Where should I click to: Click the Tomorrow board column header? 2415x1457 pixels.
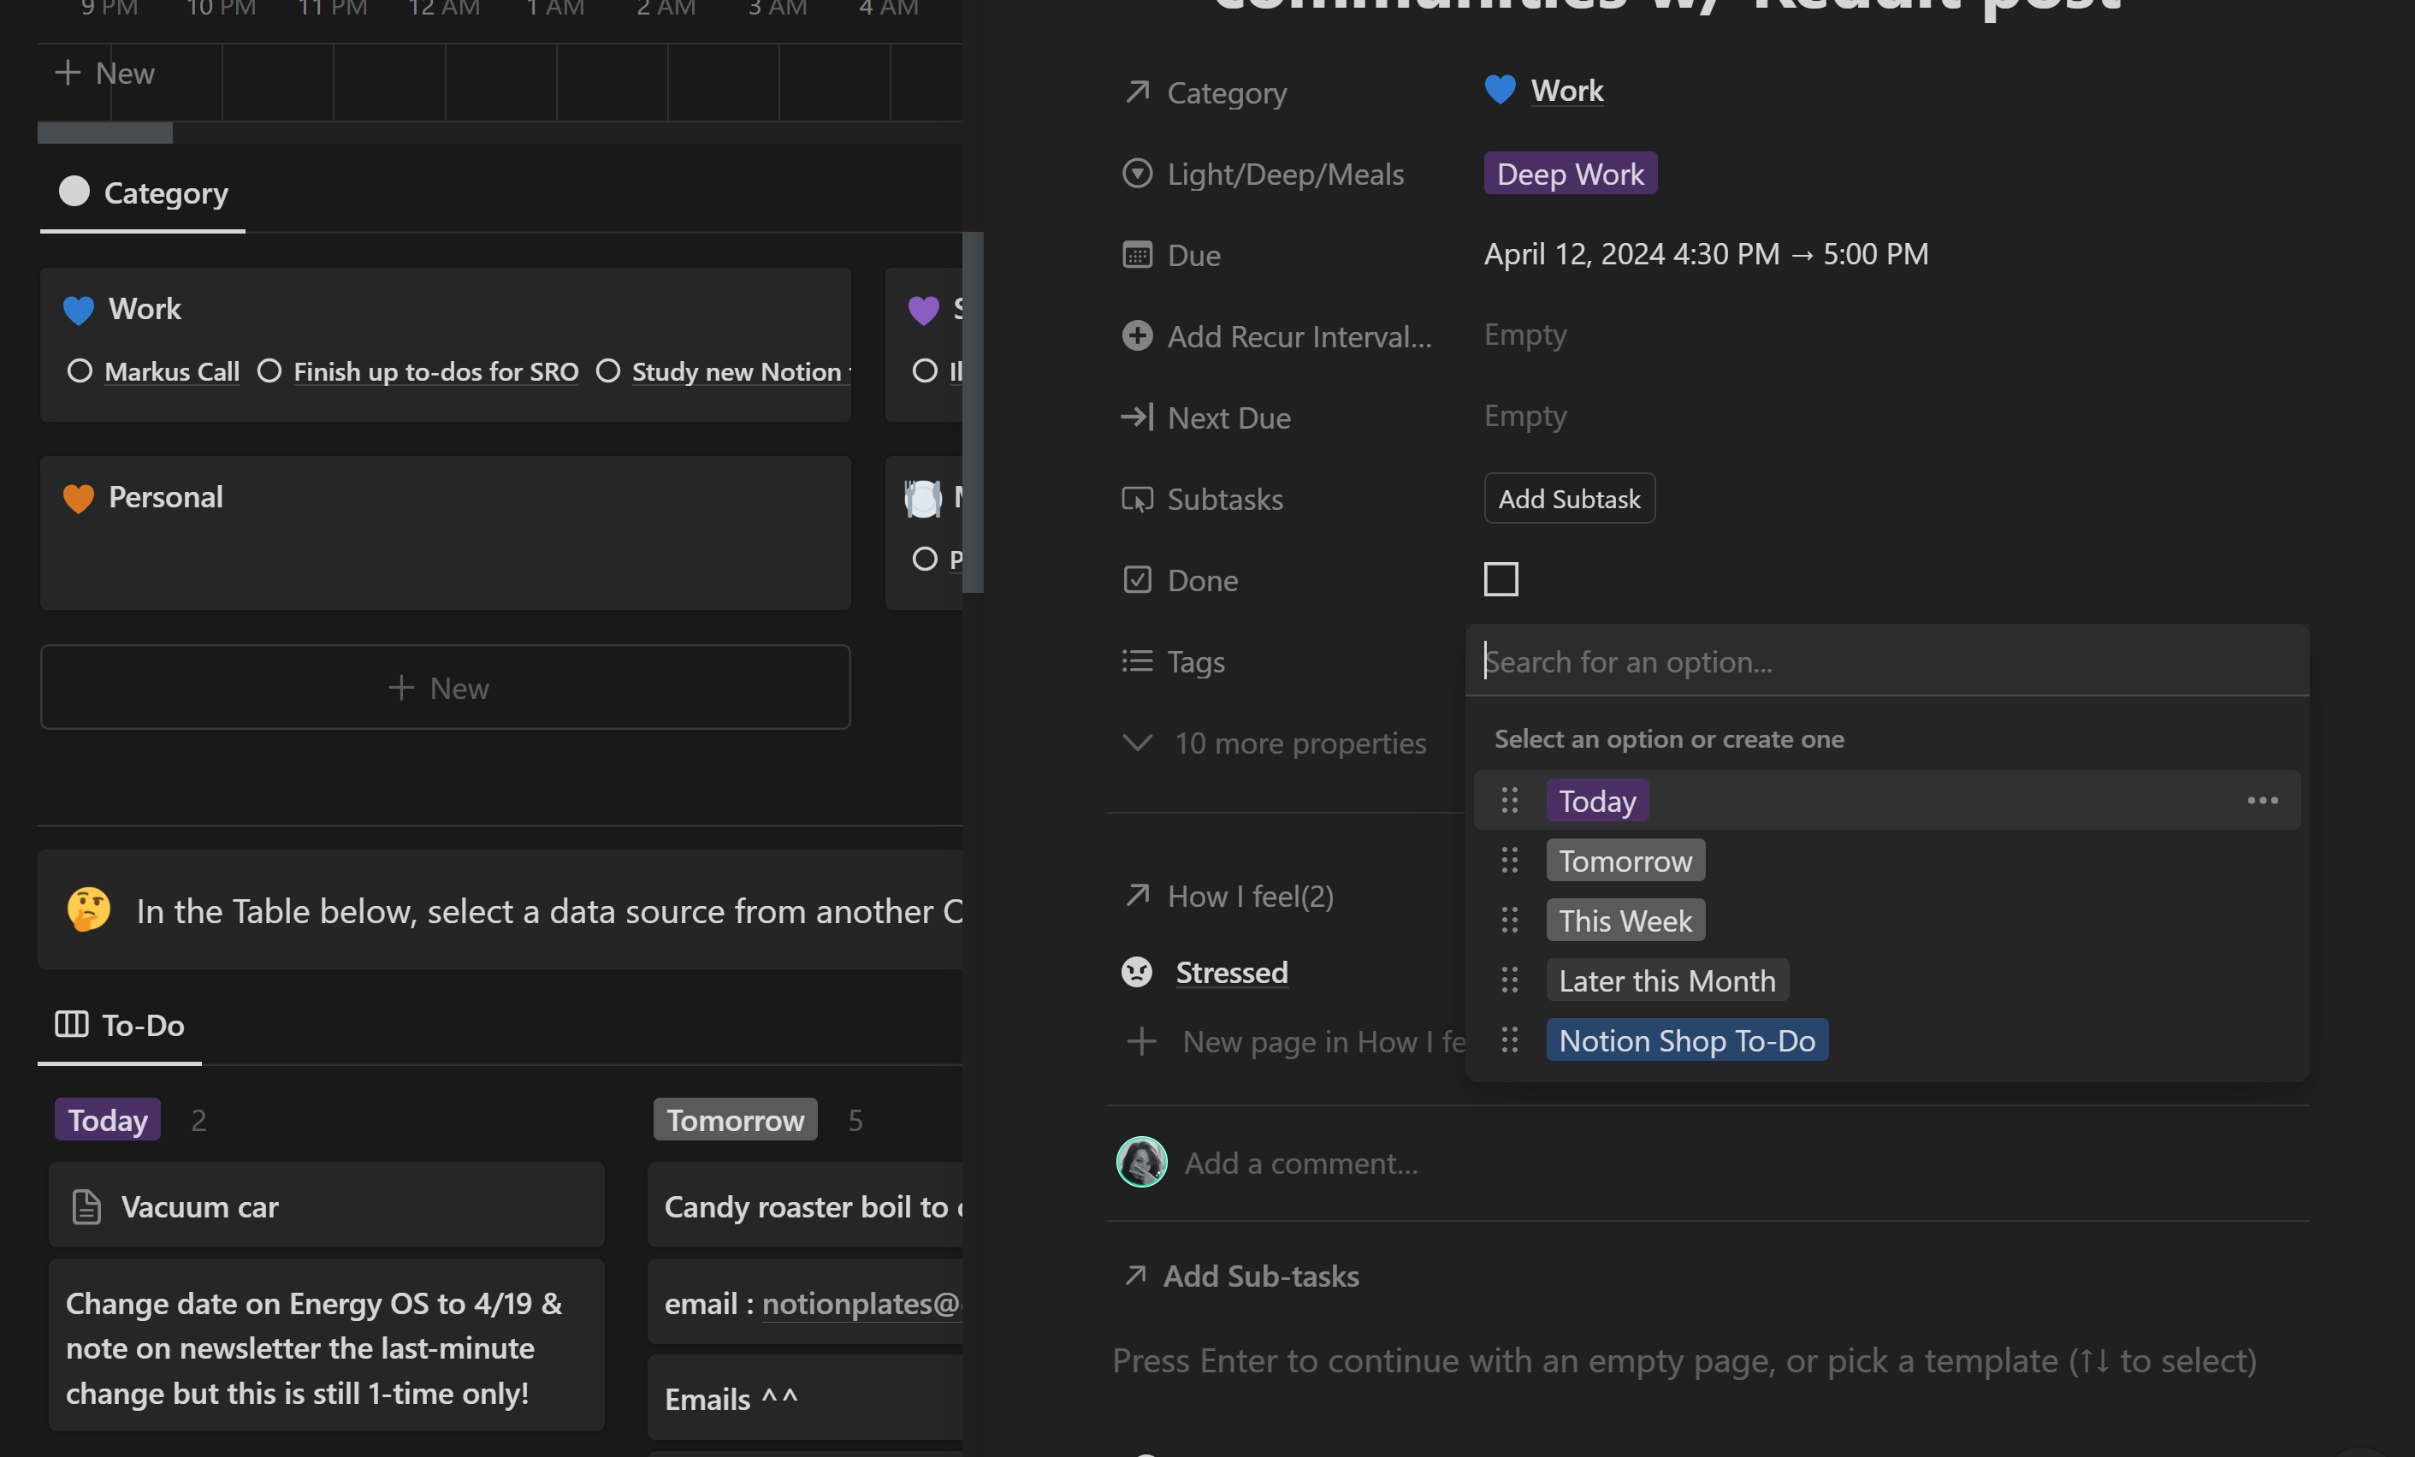pos(735,1120)
